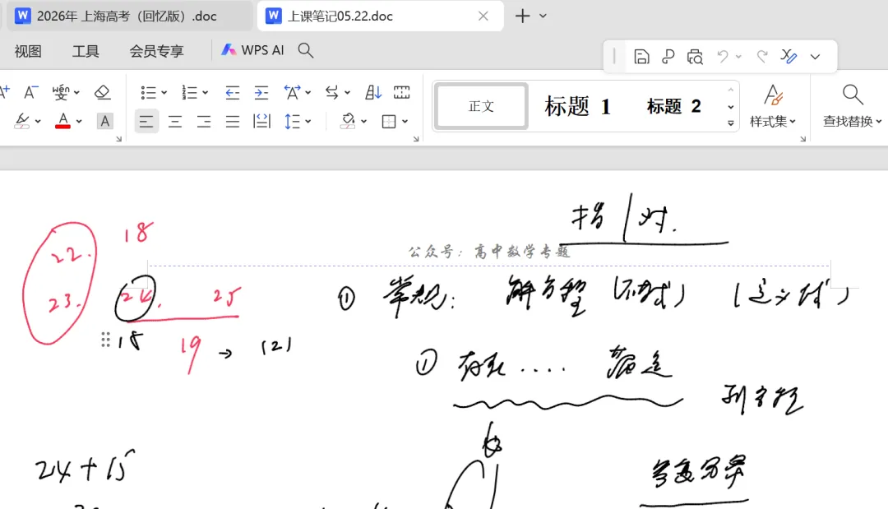Open the font settings dialog launcher

[x=119, y=139]
